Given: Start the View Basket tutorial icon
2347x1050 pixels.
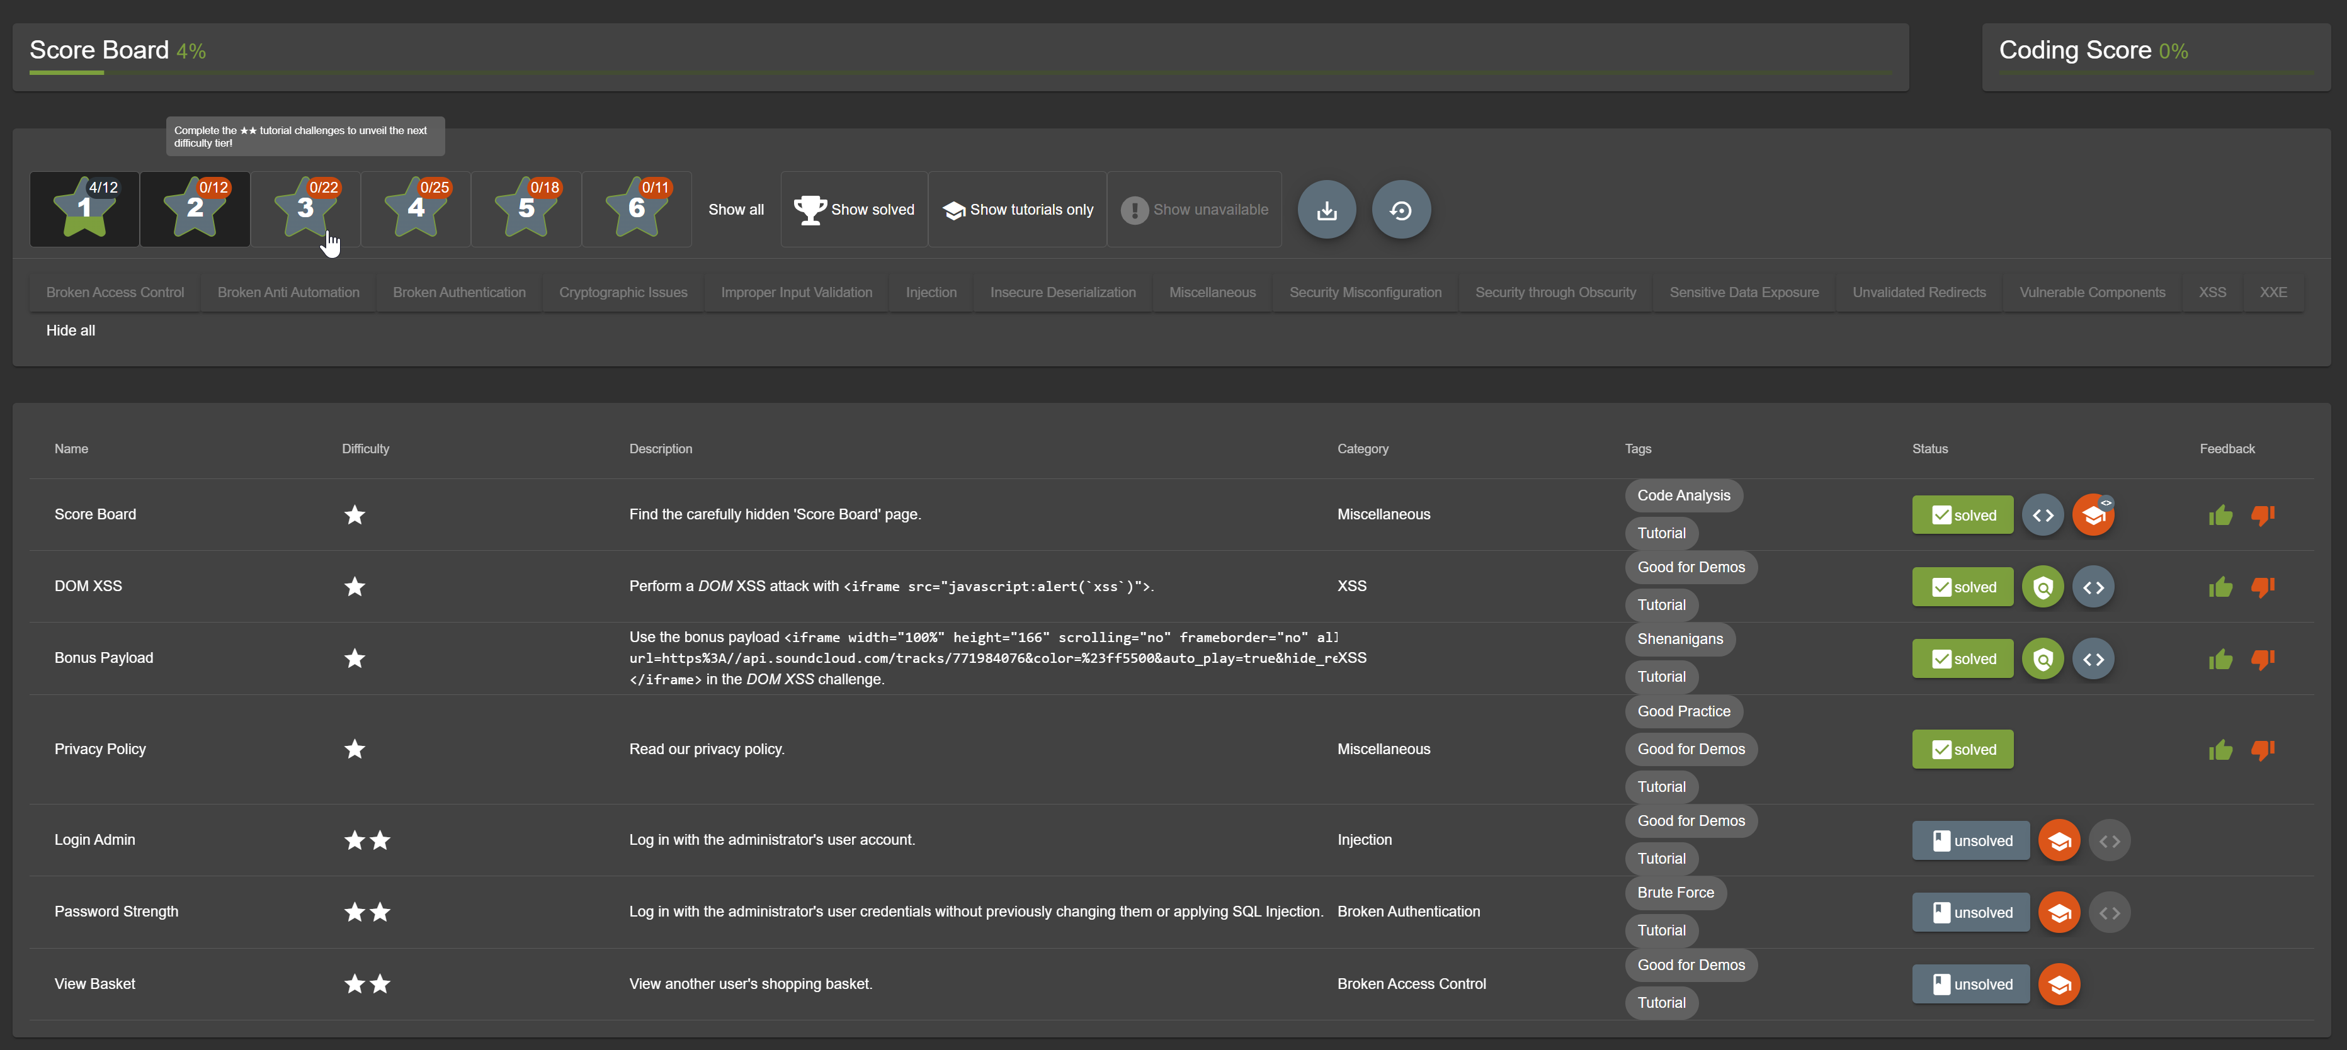Looking at the screenshot, I should coord(2059,985).
